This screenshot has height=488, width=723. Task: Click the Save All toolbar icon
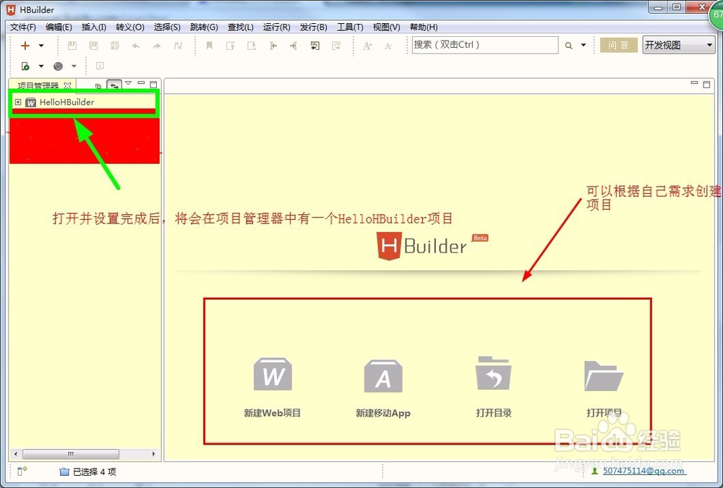pyautogui.click(x=94, y=45)
